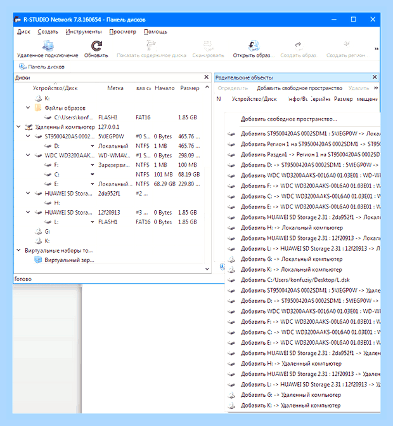Viewport: 393px width, 426px height.
Task: Open the dropdown arrow next to partition F:
Action: pos(93,165)
